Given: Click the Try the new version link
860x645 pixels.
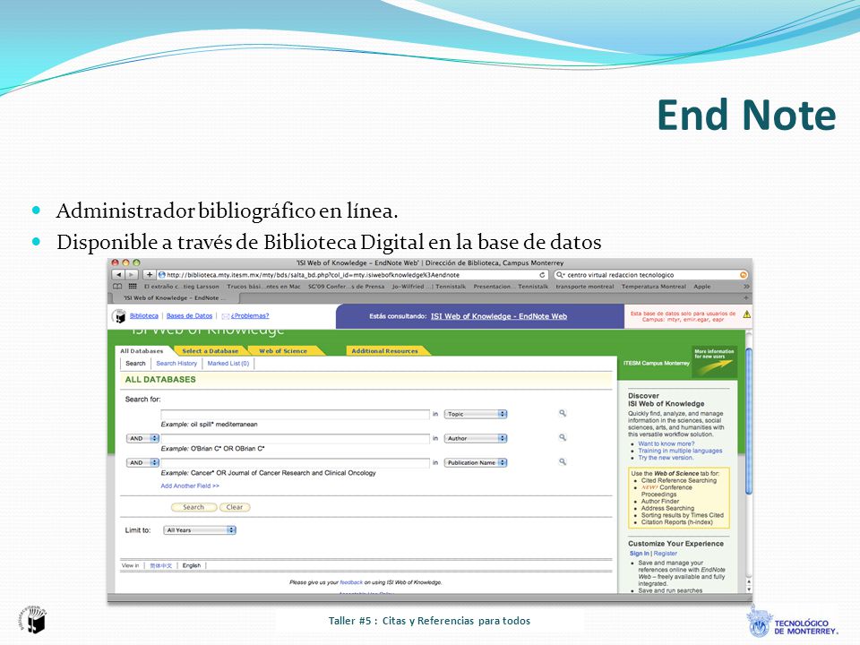Looking at the screenshot, I should click(666, 458).
